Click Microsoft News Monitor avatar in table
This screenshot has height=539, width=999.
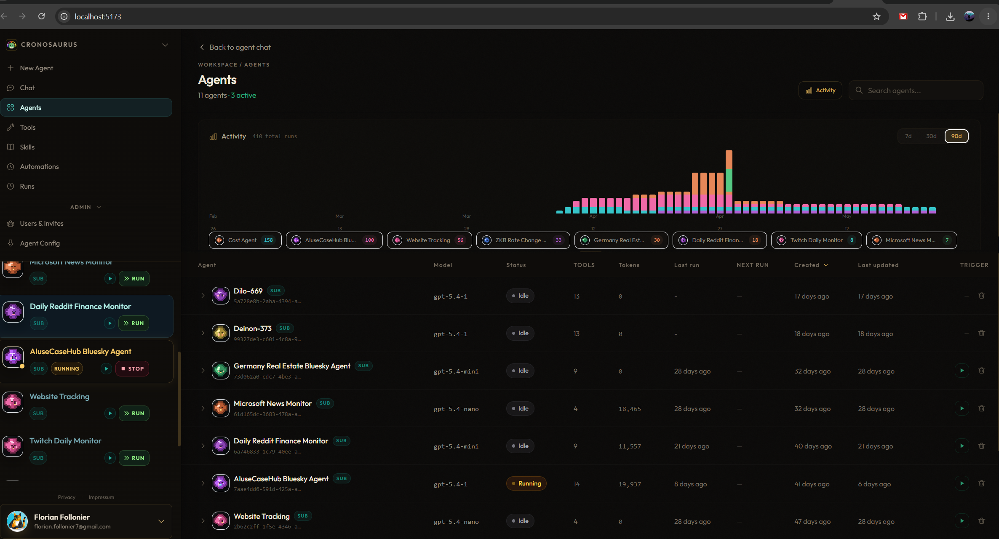(x=220, y=408)
